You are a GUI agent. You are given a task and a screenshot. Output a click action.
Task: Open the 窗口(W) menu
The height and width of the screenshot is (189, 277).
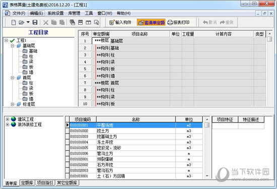click(105, 13)
